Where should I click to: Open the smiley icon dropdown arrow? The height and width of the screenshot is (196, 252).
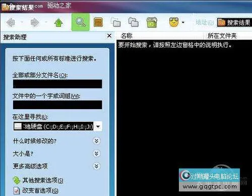click(183, 22)
